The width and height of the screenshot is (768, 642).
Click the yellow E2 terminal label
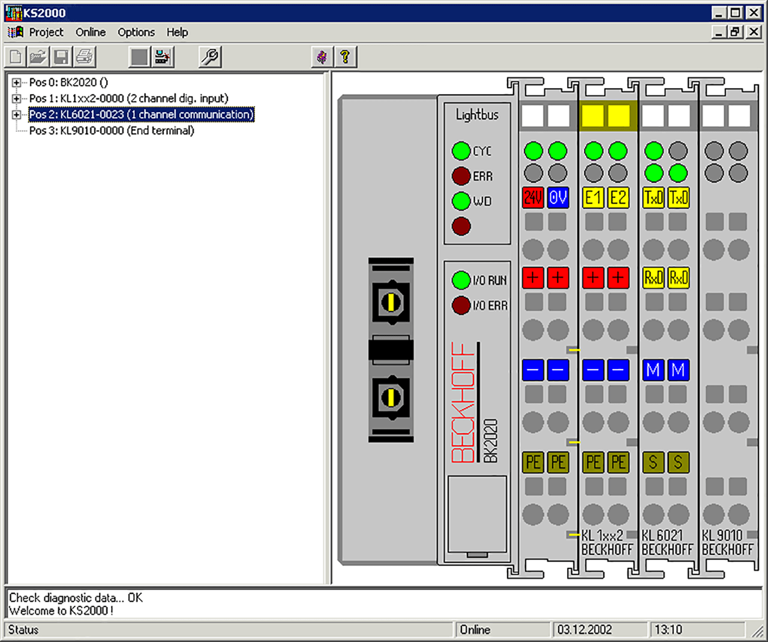(618, 197)
